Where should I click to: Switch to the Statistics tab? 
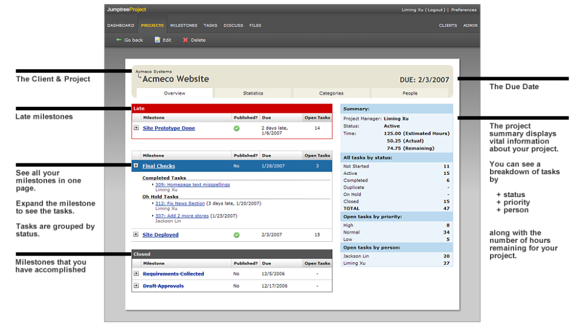click(253, 93)
